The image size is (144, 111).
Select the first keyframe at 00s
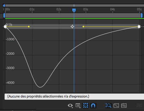(x=5, y=27)
